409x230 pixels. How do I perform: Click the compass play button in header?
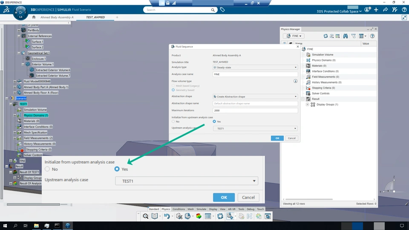click(x=20, y=12)
